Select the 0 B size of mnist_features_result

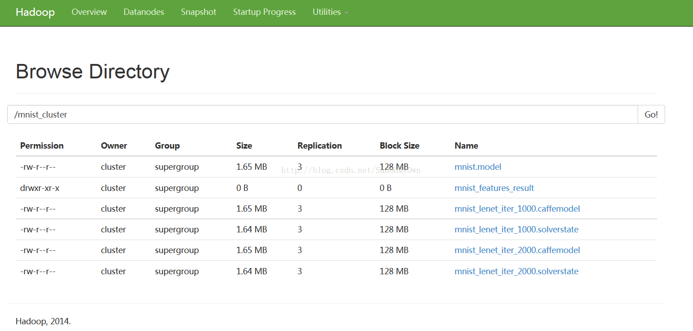click(x=242, y=188)
